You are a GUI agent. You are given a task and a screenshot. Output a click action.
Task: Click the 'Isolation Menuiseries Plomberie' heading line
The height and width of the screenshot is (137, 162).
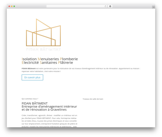point(50,59)
